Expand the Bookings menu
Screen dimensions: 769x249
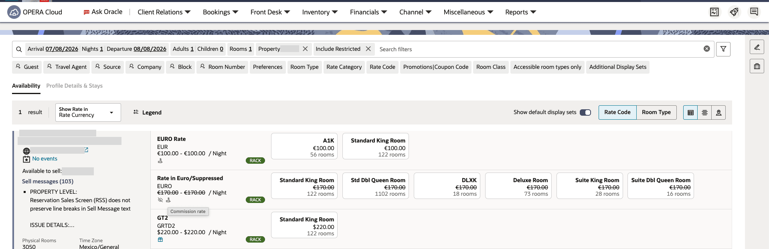tap(221, 12)
